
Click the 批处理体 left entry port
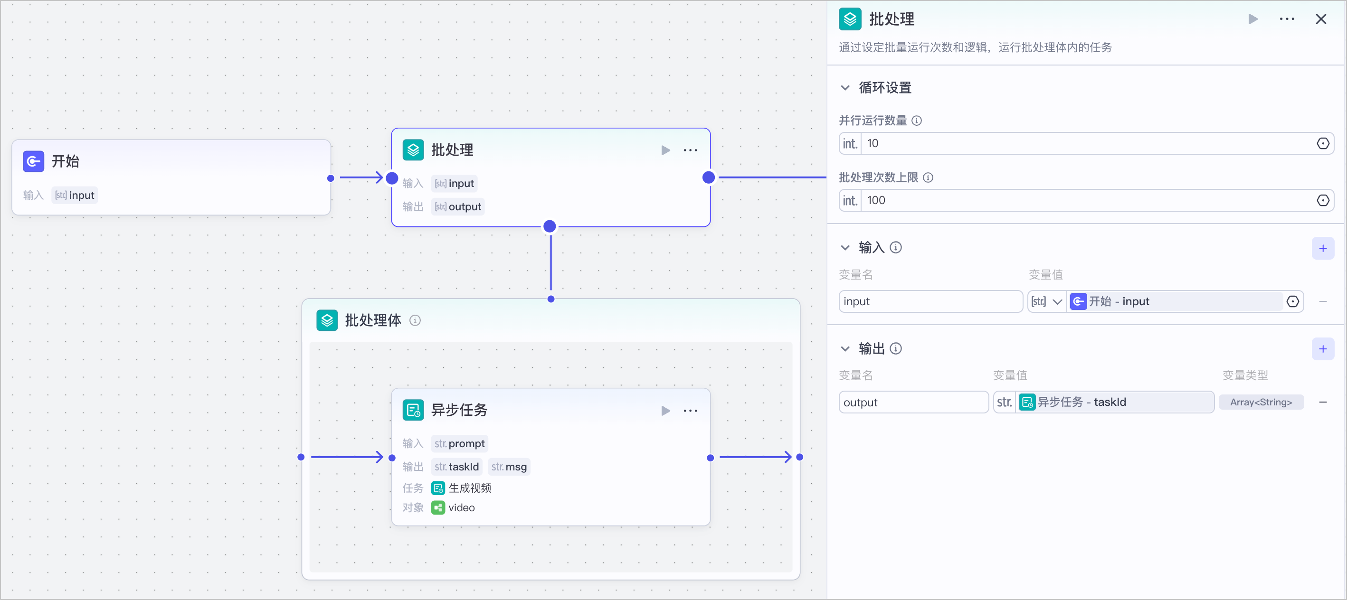coord(301,457)
